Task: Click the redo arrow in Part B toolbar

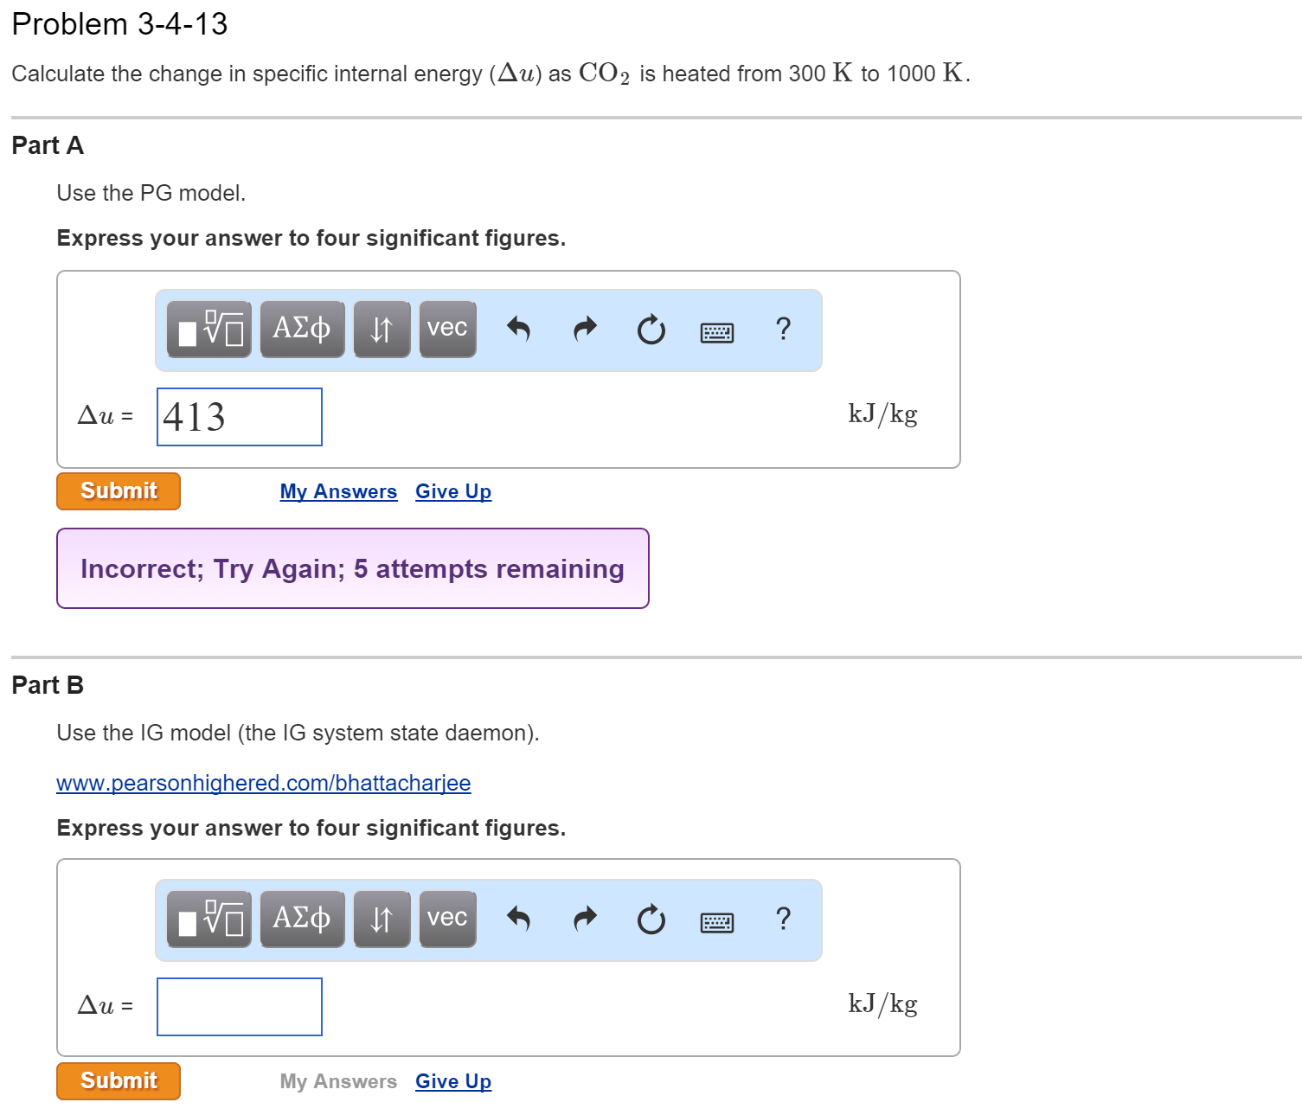Action: pos(584,919)
